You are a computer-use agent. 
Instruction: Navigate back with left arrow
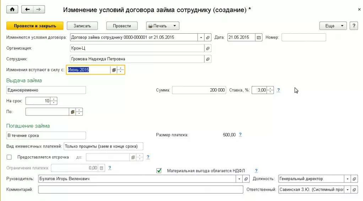(27, 10)
